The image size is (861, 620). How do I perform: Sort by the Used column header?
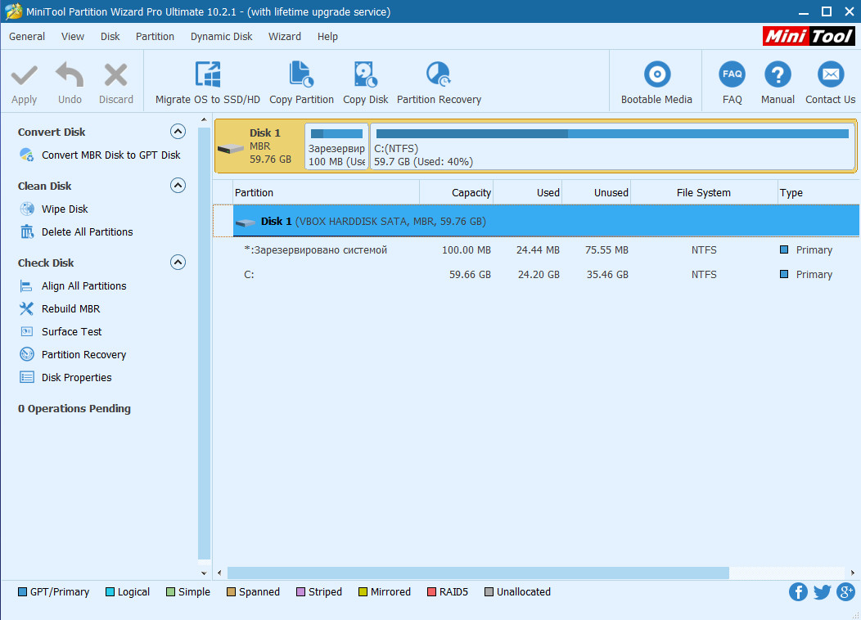coord(528,192)
